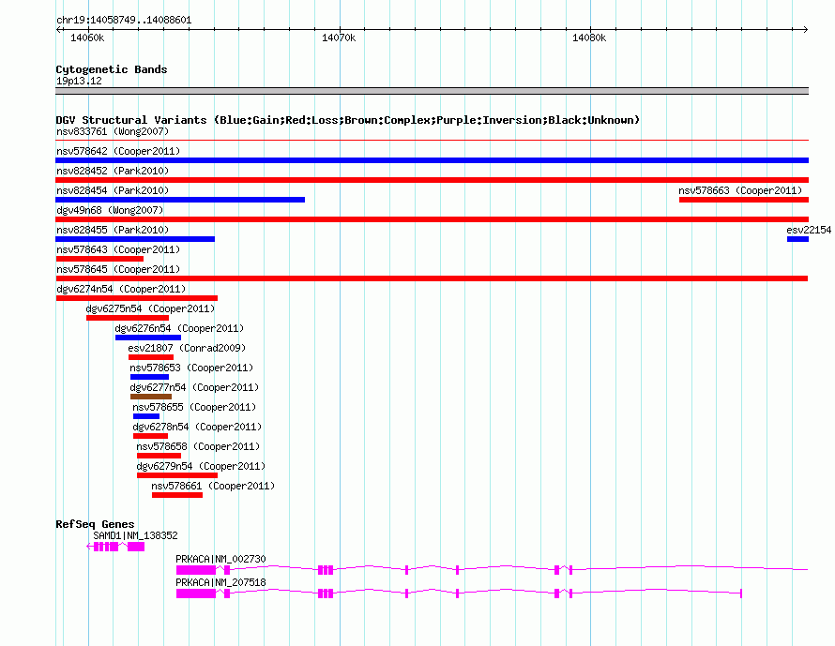Open the nsv828452 (Park2010) variant label
The width and height of the screenshot is (835, 646).
click(113, 171)
